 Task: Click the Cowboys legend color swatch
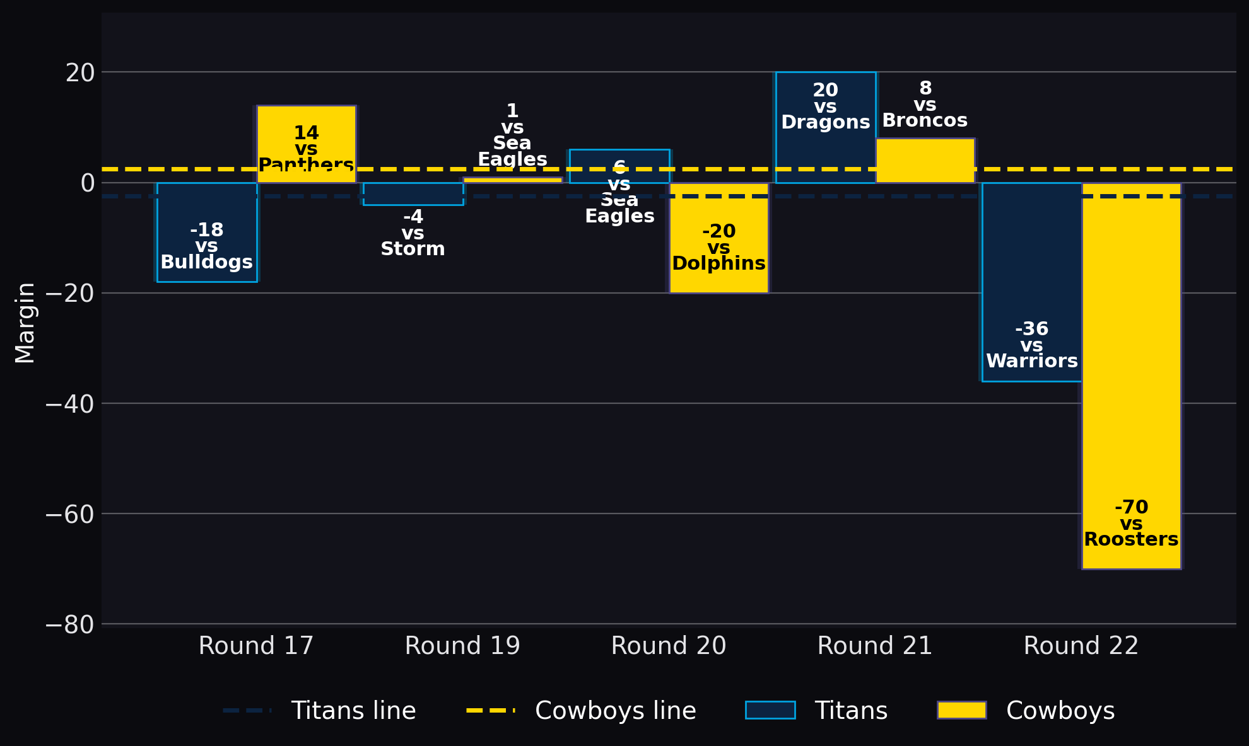pos(962,710)
